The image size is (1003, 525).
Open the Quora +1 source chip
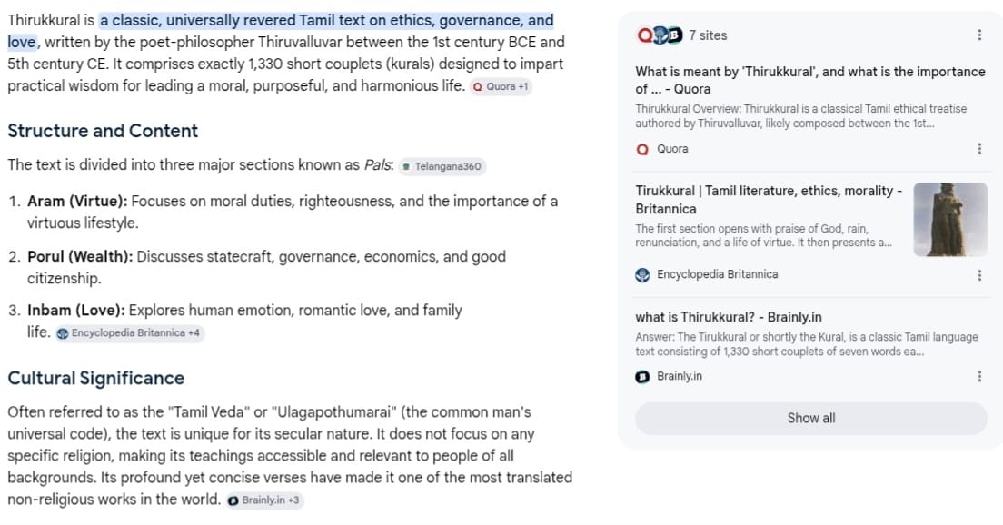pos(501,86)
